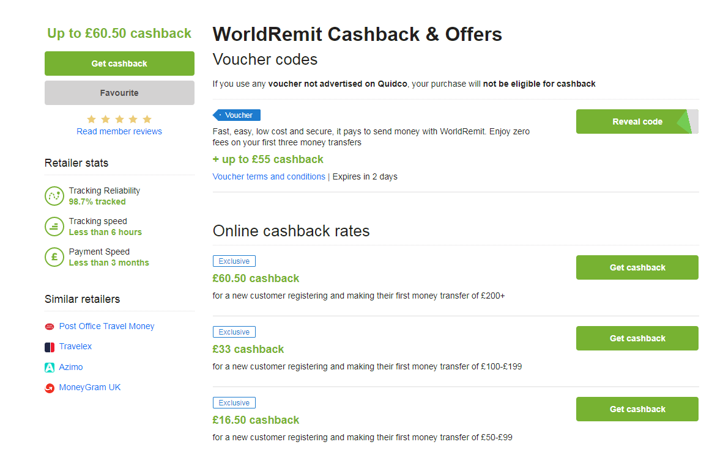Click the "Less than 3 months" value
712x450 pixels.
(x=109, y=263)
